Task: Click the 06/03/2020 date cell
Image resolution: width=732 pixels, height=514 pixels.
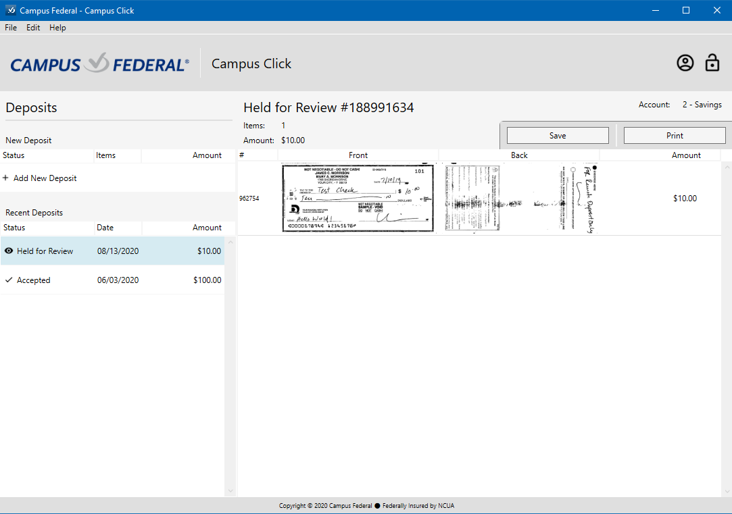Action: [x=118, y=280]
